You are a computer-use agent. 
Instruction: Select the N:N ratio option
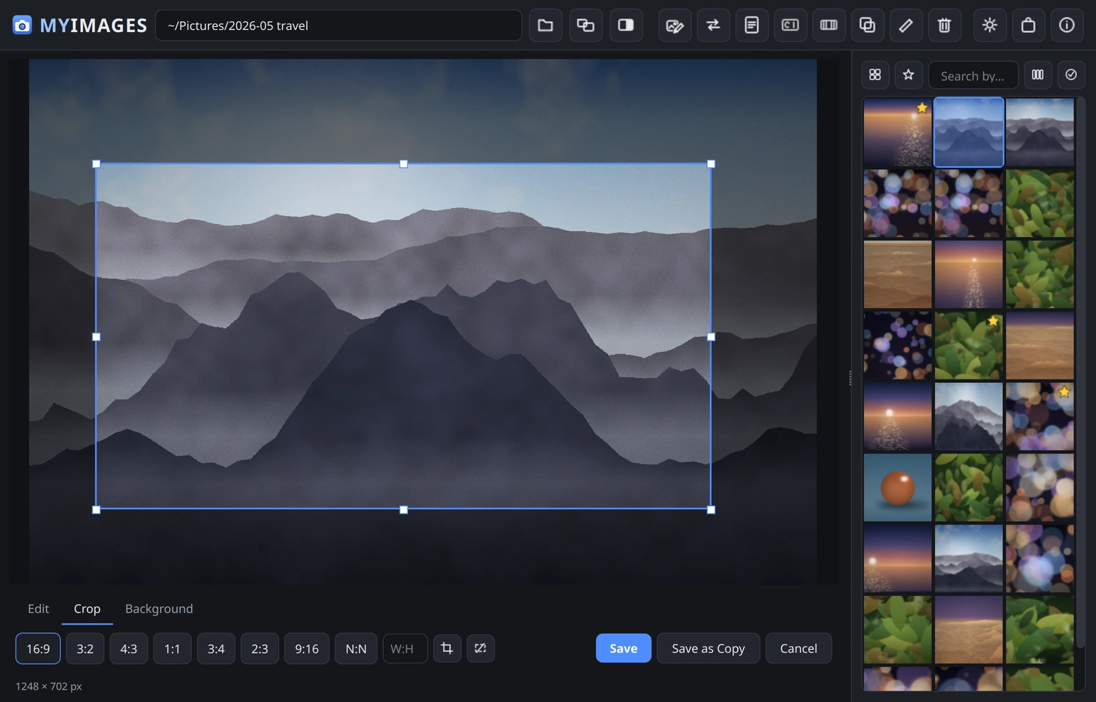(x=356, y=649)
